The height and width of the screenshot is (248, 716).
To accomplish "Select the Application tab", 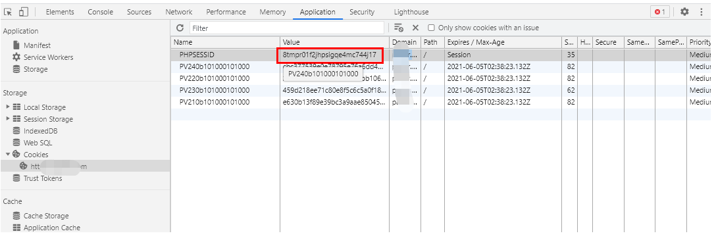I will (318, 12).
